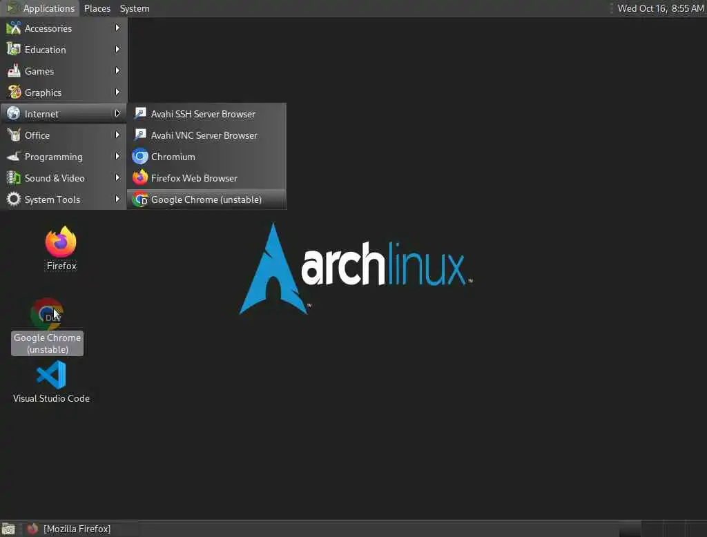Screen dimensions: 707x537
Task: Restore the [Mozilla Firefox] taskbar window
Action: 80,529
